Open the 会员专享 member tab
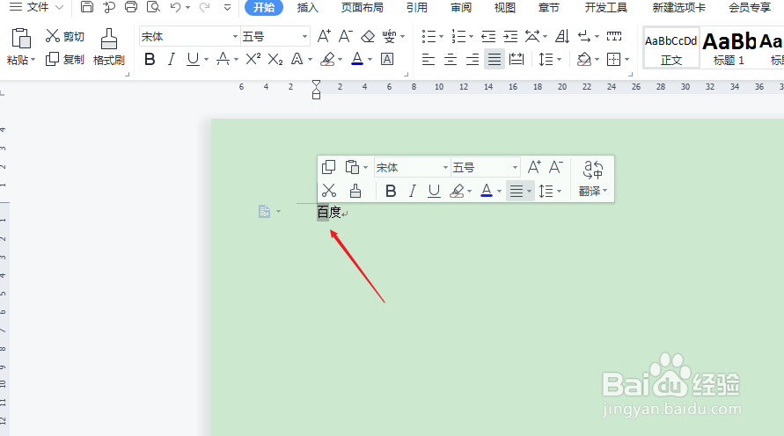Screen dimensions: 784x436 tap(750, 8)
